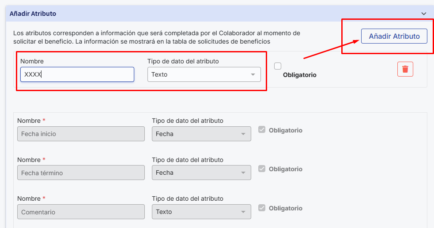
Task: Open the Texto data type dropdown for XXXX
Action: pos(204,74)
